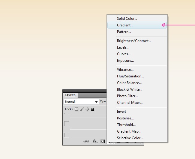Select Photo Filter... adjustment
This screenshot has height=159, width=195.
tap(127, 96)
